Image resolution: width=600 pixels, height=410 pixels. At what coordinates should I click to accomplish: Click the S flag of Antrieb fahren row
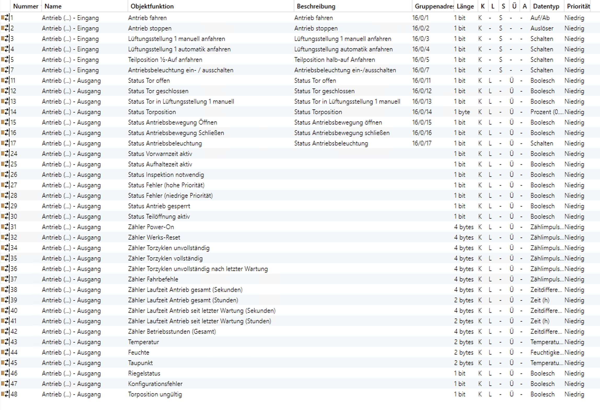pyautogui.click(x=500, y=18)
